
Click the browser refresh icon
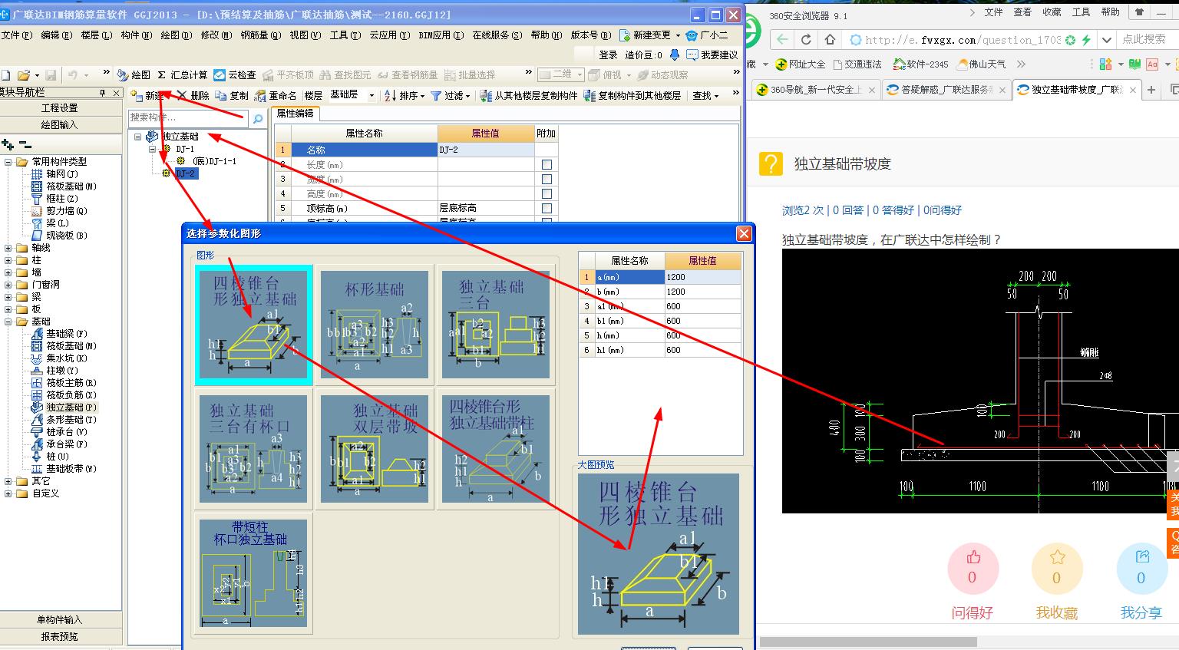click(x=806, y=40)
